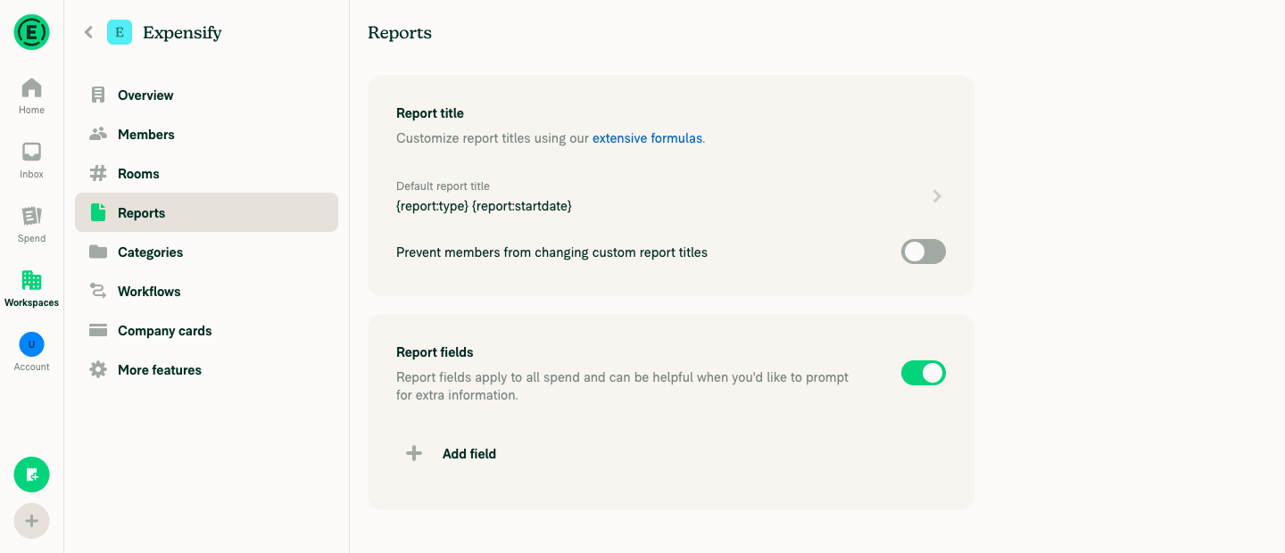The image size is (1285, 553).
Task: Select Members menu item
Action: tap(206, 134)
